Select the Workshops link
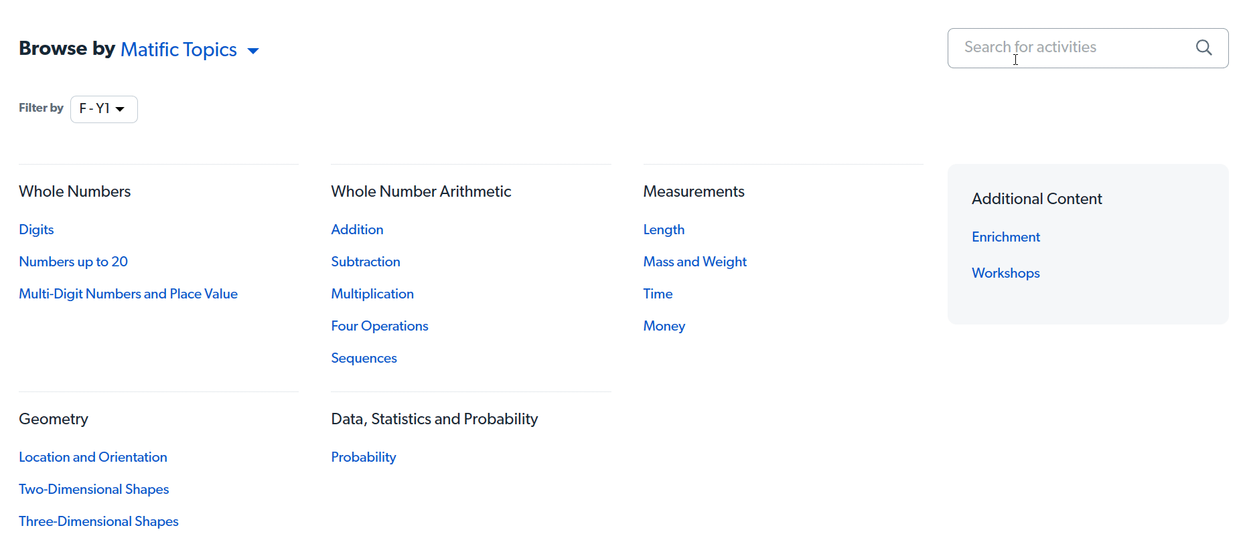Screen dimensions: 1247x536 pos(1005,272)
